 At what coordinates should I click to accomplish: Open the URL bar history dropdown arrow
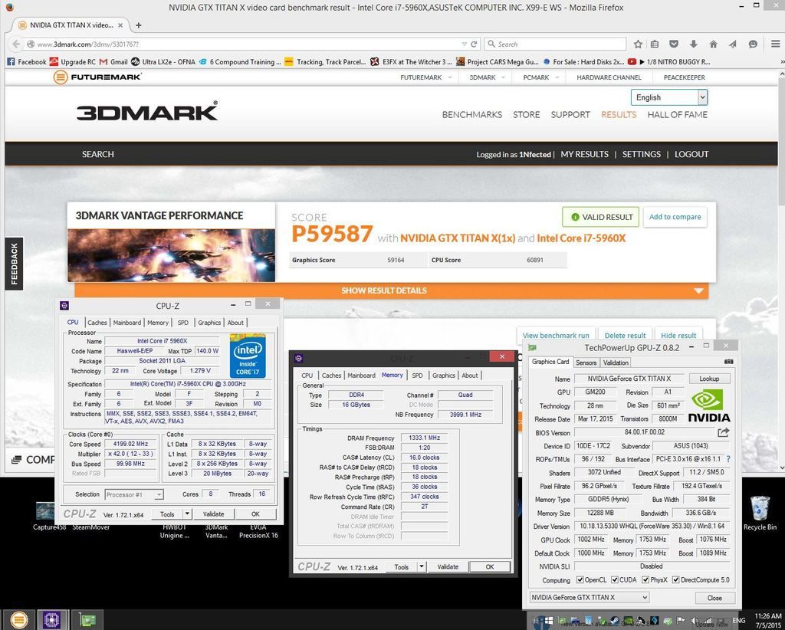coord(464,44)
